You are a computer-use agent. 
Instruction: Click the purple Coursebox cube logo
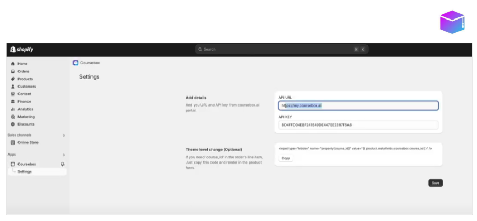tap(452, 22)
